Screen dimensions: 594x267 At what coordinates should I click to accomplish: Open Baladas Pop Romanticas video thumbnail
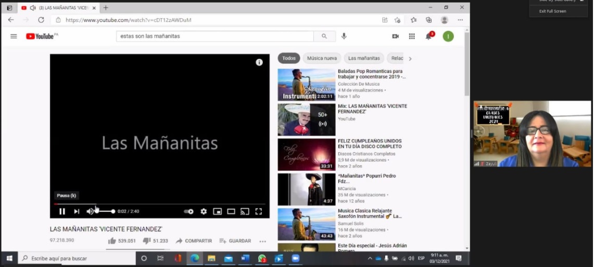tap(307, 85)
